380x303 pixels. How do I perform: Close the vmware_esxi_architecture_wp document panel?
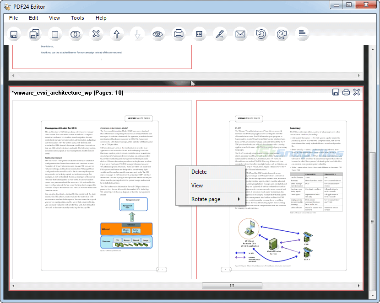click(x=357, y=92)
